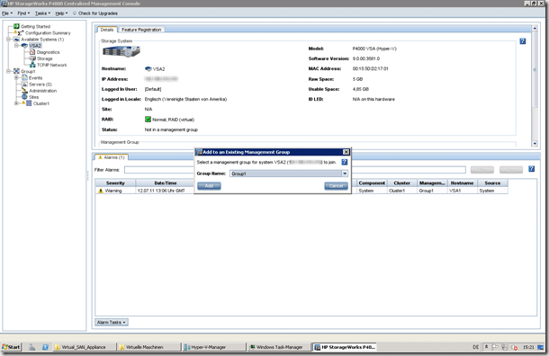Sort alarms by Hostname column header

[x=463, y=182]
